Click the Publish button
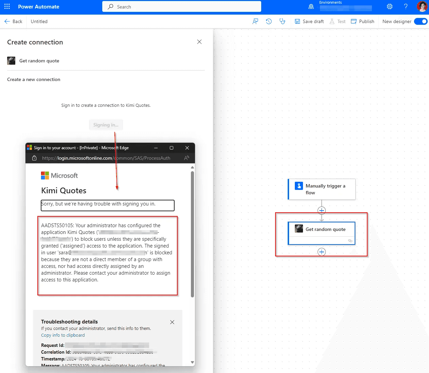 click(x=362, y=21)
